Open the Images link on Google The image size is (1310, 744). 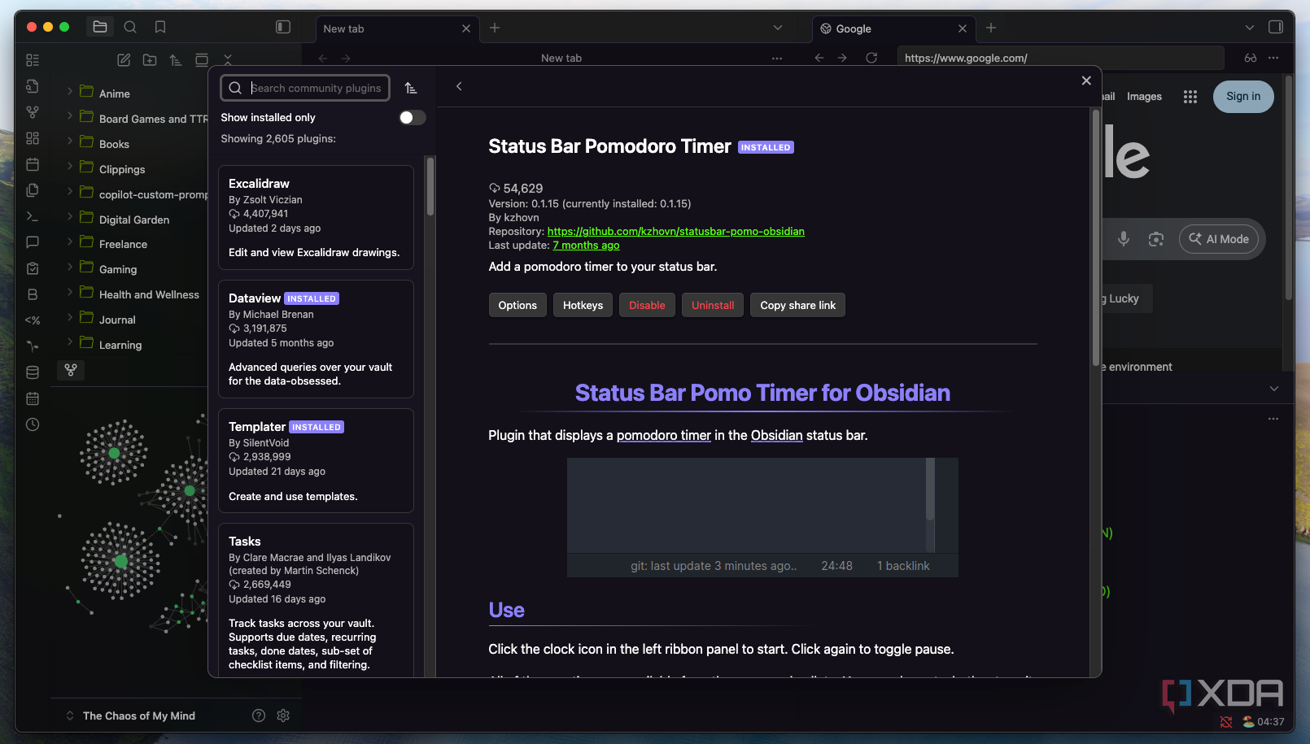pos(1144,97)
